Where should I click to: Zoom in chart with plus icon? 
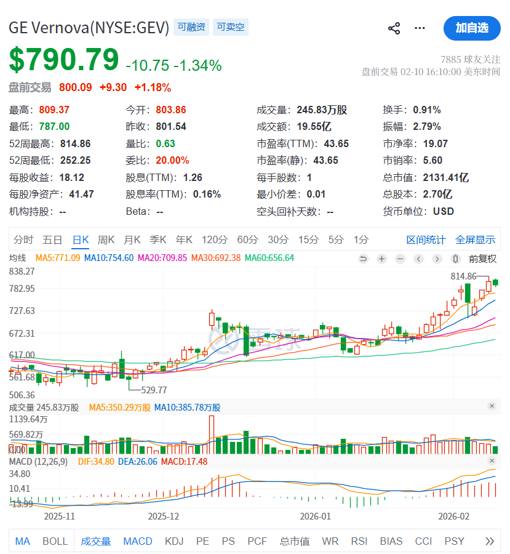pos(381,259)
